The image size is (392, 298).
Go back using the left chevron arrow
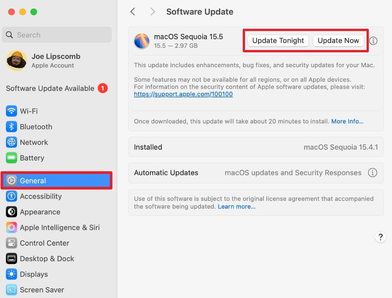(x=133, y=12)
